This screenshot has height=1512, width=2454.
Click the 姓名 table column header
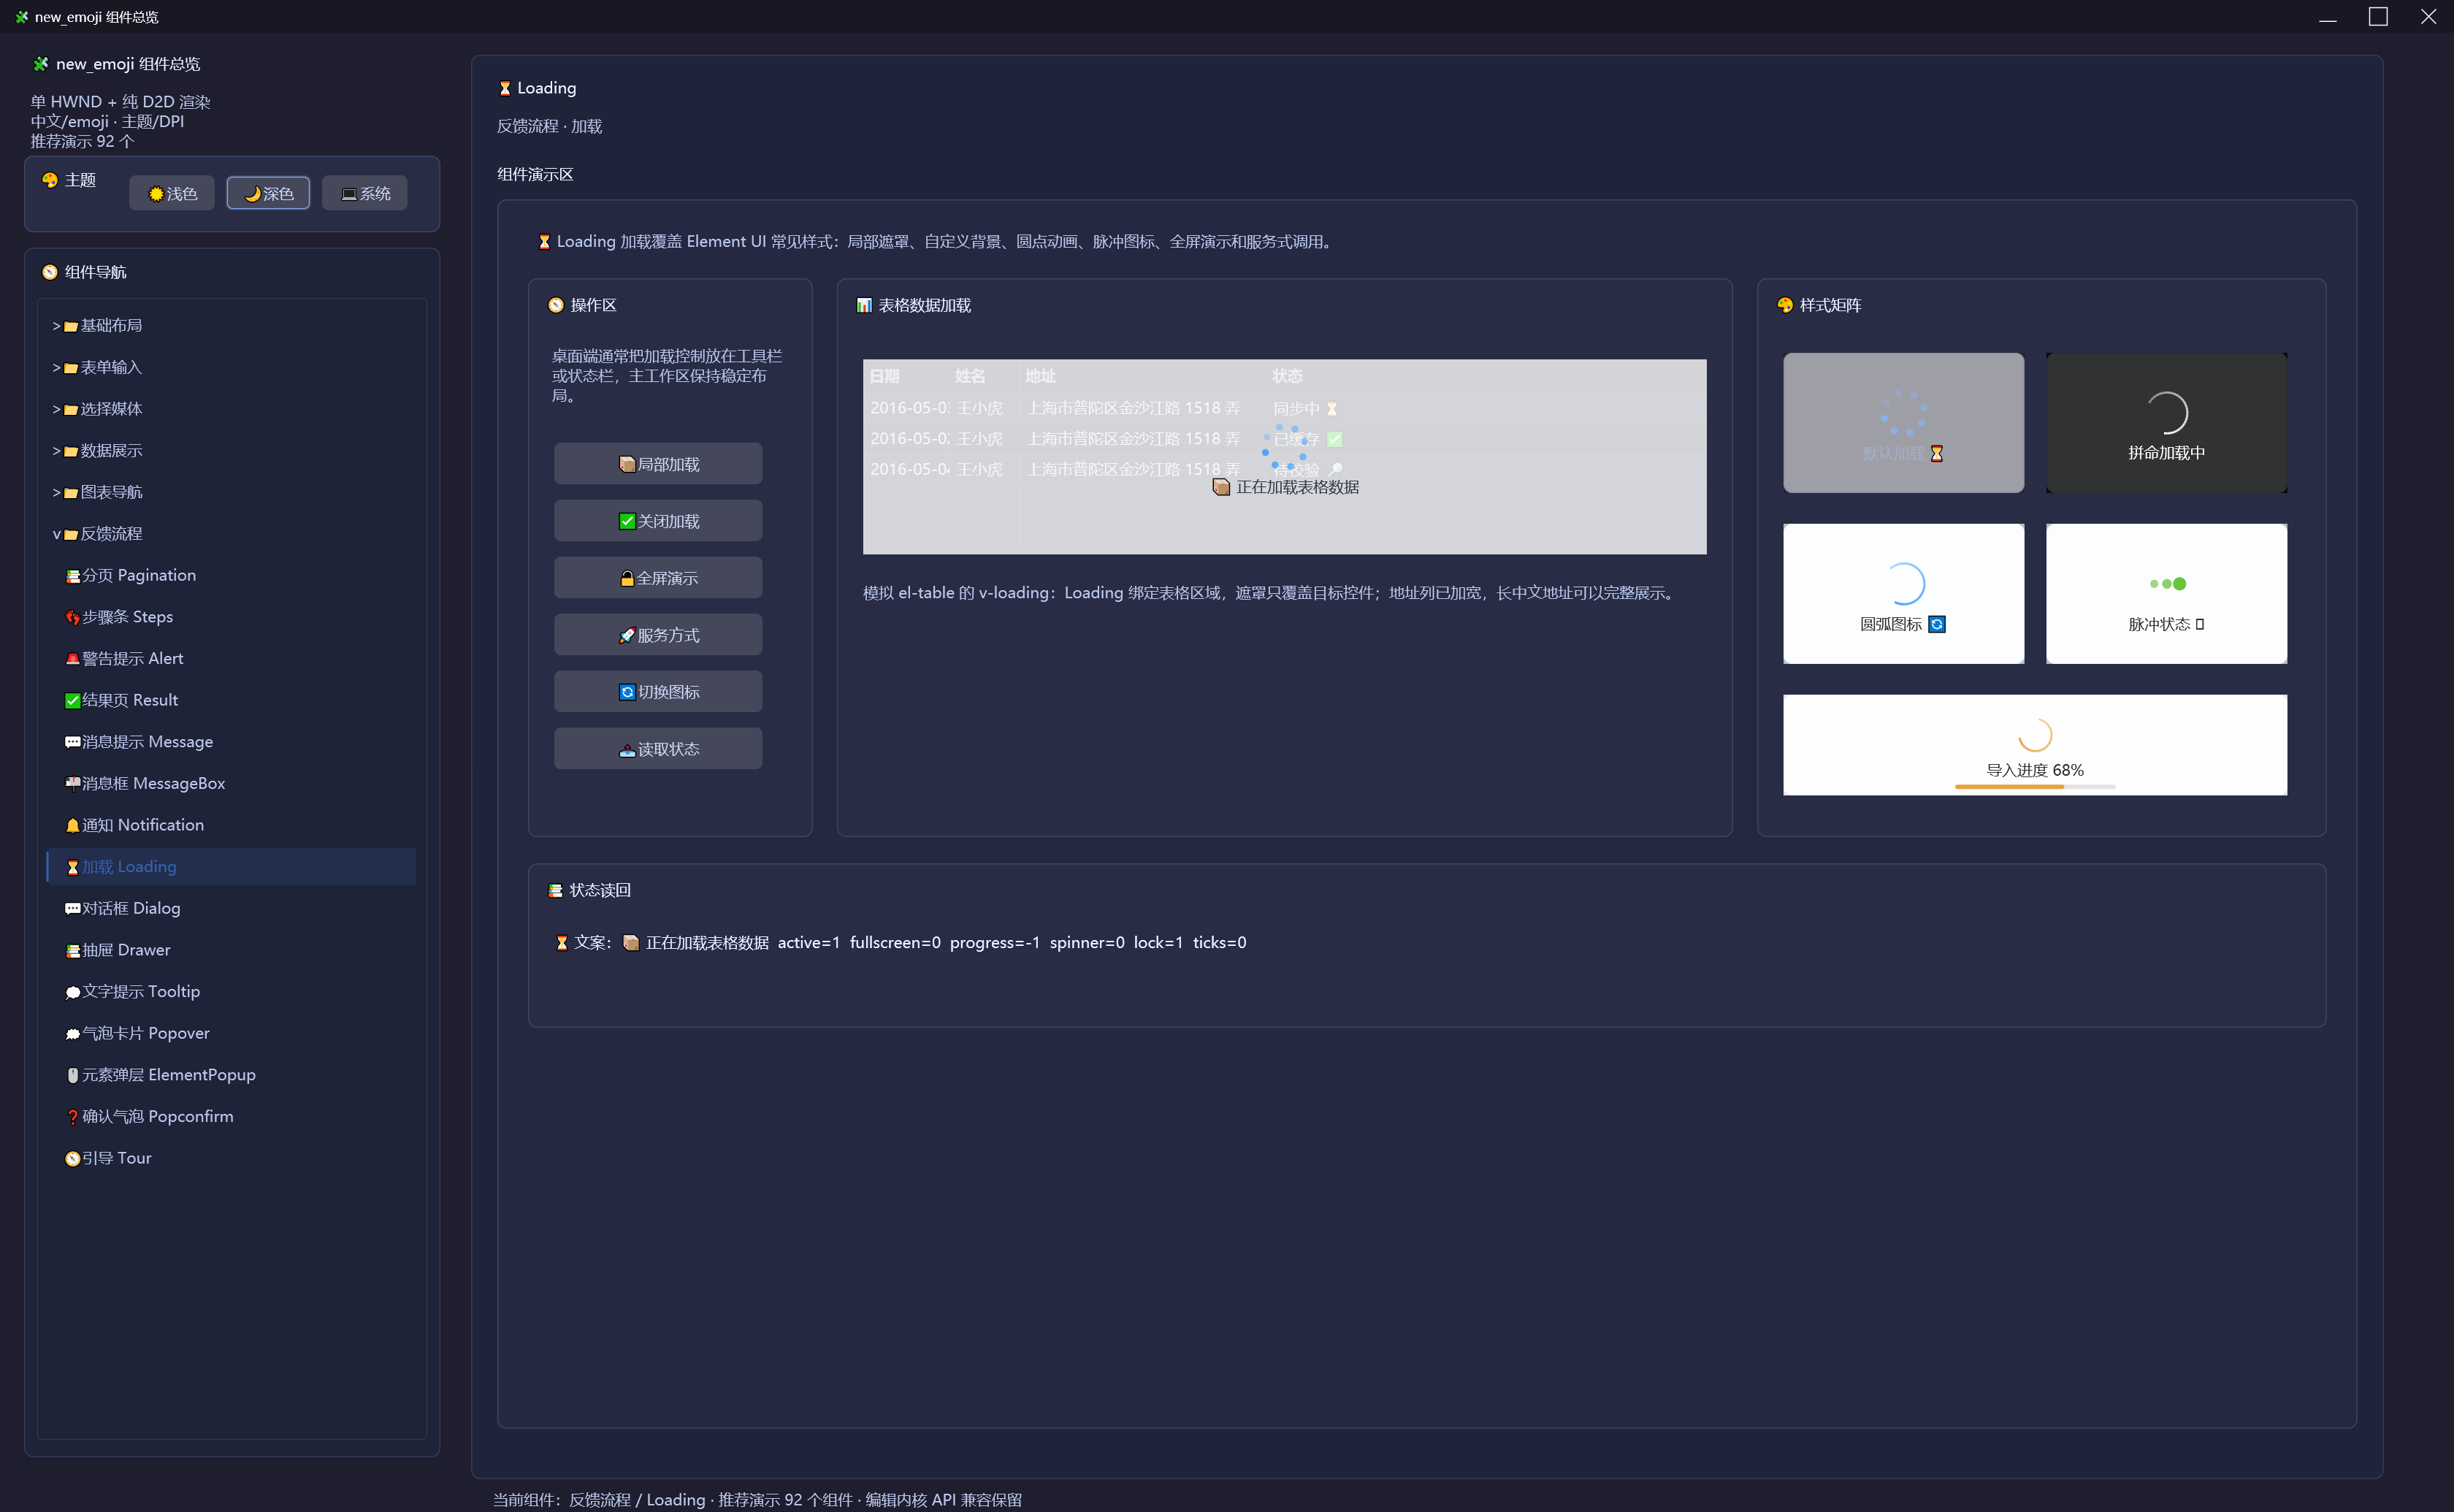[984, 376]
